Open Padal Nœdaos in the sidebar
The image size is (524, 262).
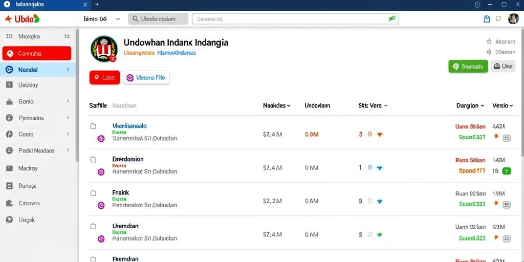[38, 151]
